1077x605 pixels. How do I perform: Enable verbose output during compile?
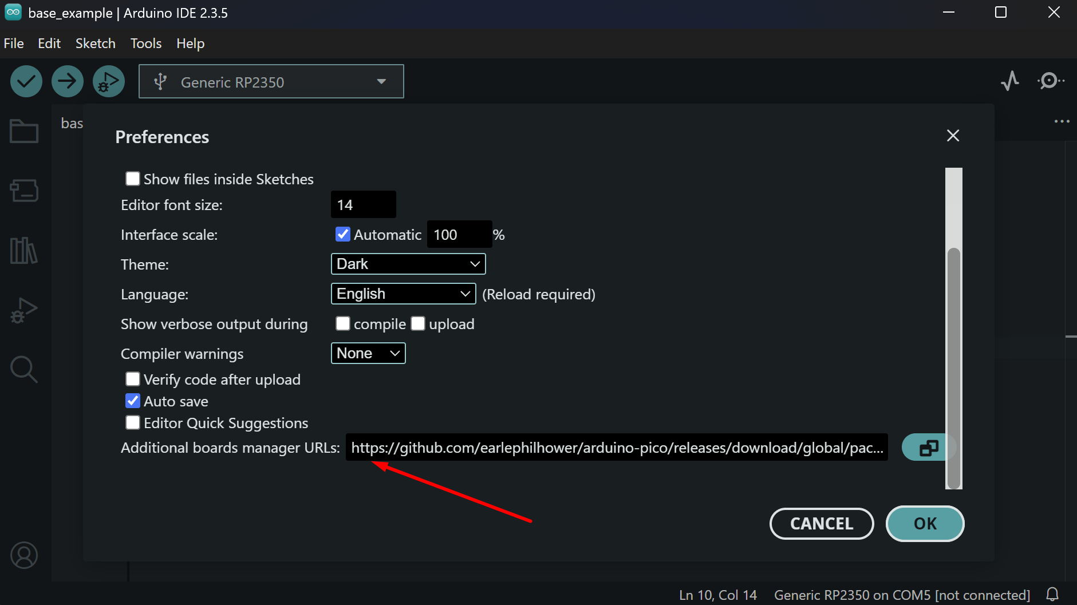coord(343,324)
